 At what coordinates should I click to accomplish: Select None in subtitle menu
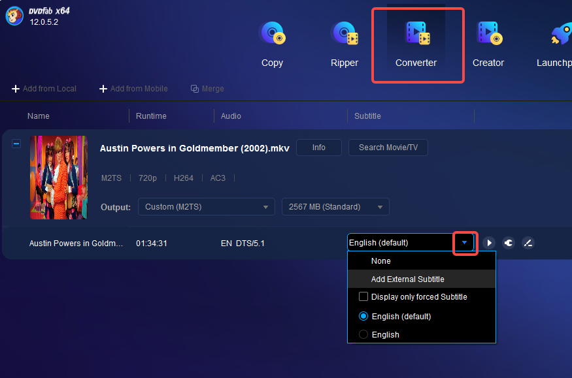(422, 260)
